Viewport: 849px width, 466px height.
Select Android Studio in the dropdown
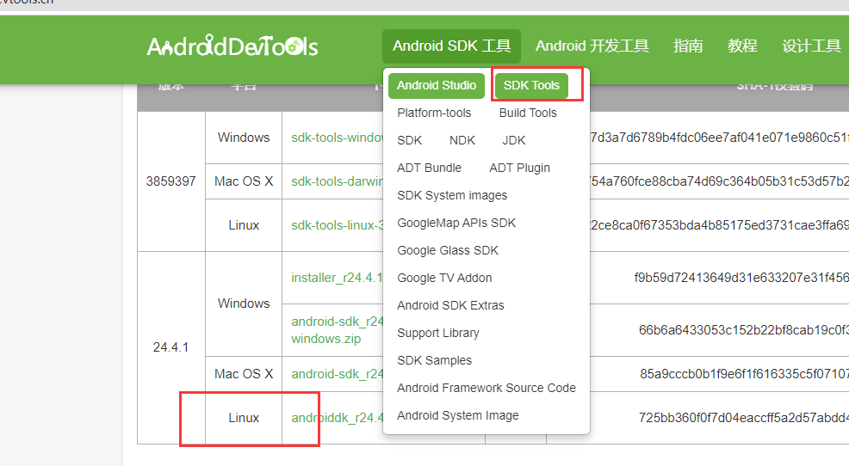(x=437, y=85)
